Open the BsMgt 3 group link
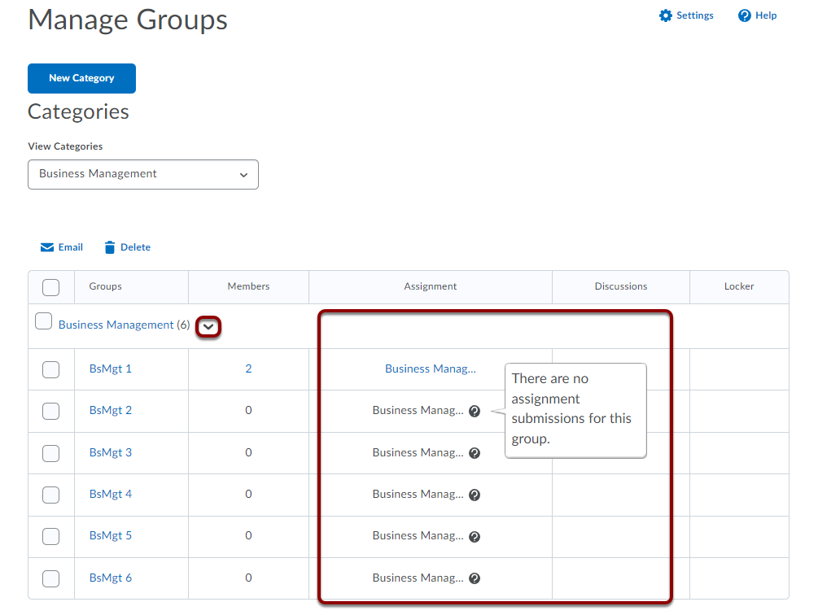This screenshot has width=818, height=615. [x=111, y=452]
